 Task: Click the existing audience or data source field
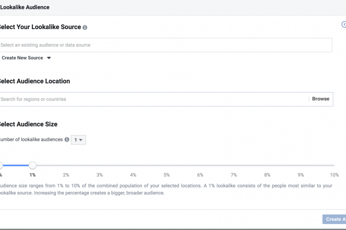(x=166, y=45)
